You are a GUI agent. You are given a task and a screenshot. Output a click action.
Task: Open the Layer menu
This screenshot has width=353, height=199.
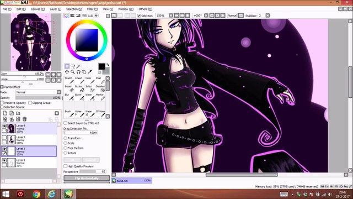(x=55, y=9)
